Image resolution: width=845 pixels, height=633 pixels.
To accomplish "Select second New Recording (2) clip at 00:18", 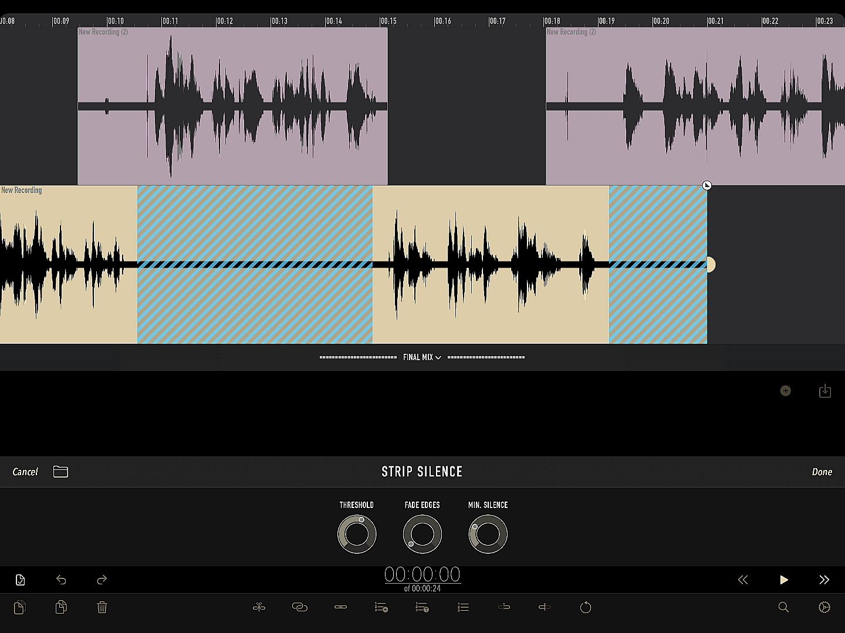I will [x=695, y=106].
